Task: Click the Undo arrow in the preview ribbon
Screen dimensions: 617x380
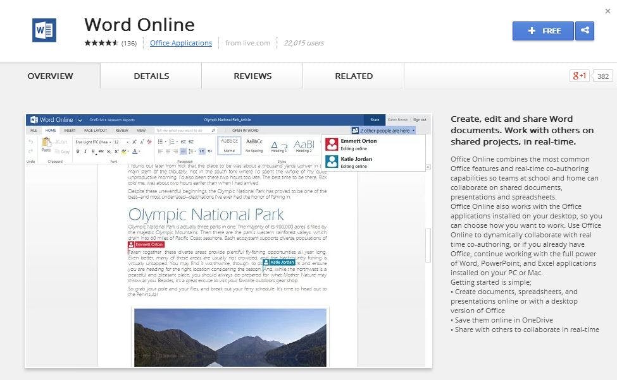Action: (31, 142)
